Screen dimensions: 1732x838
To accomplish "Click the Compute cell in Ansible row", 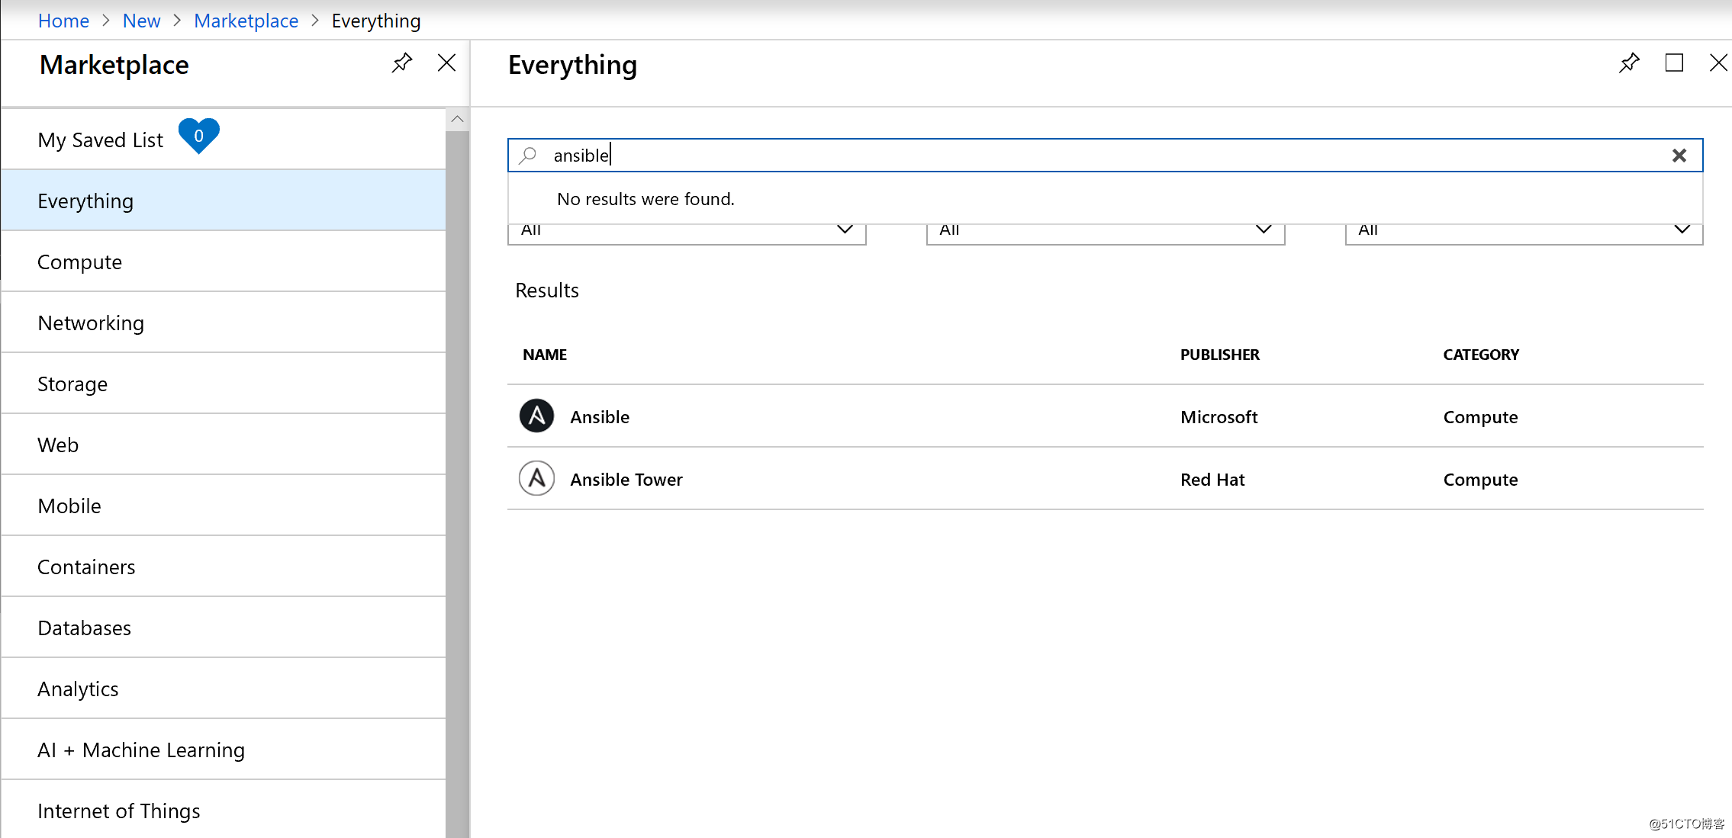I will pyautogui.click(x=1480, y=417).
